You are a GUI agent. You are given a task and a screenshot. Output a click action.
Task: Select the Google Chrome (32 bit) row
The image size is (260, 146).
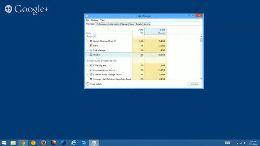tap(126, 41)
